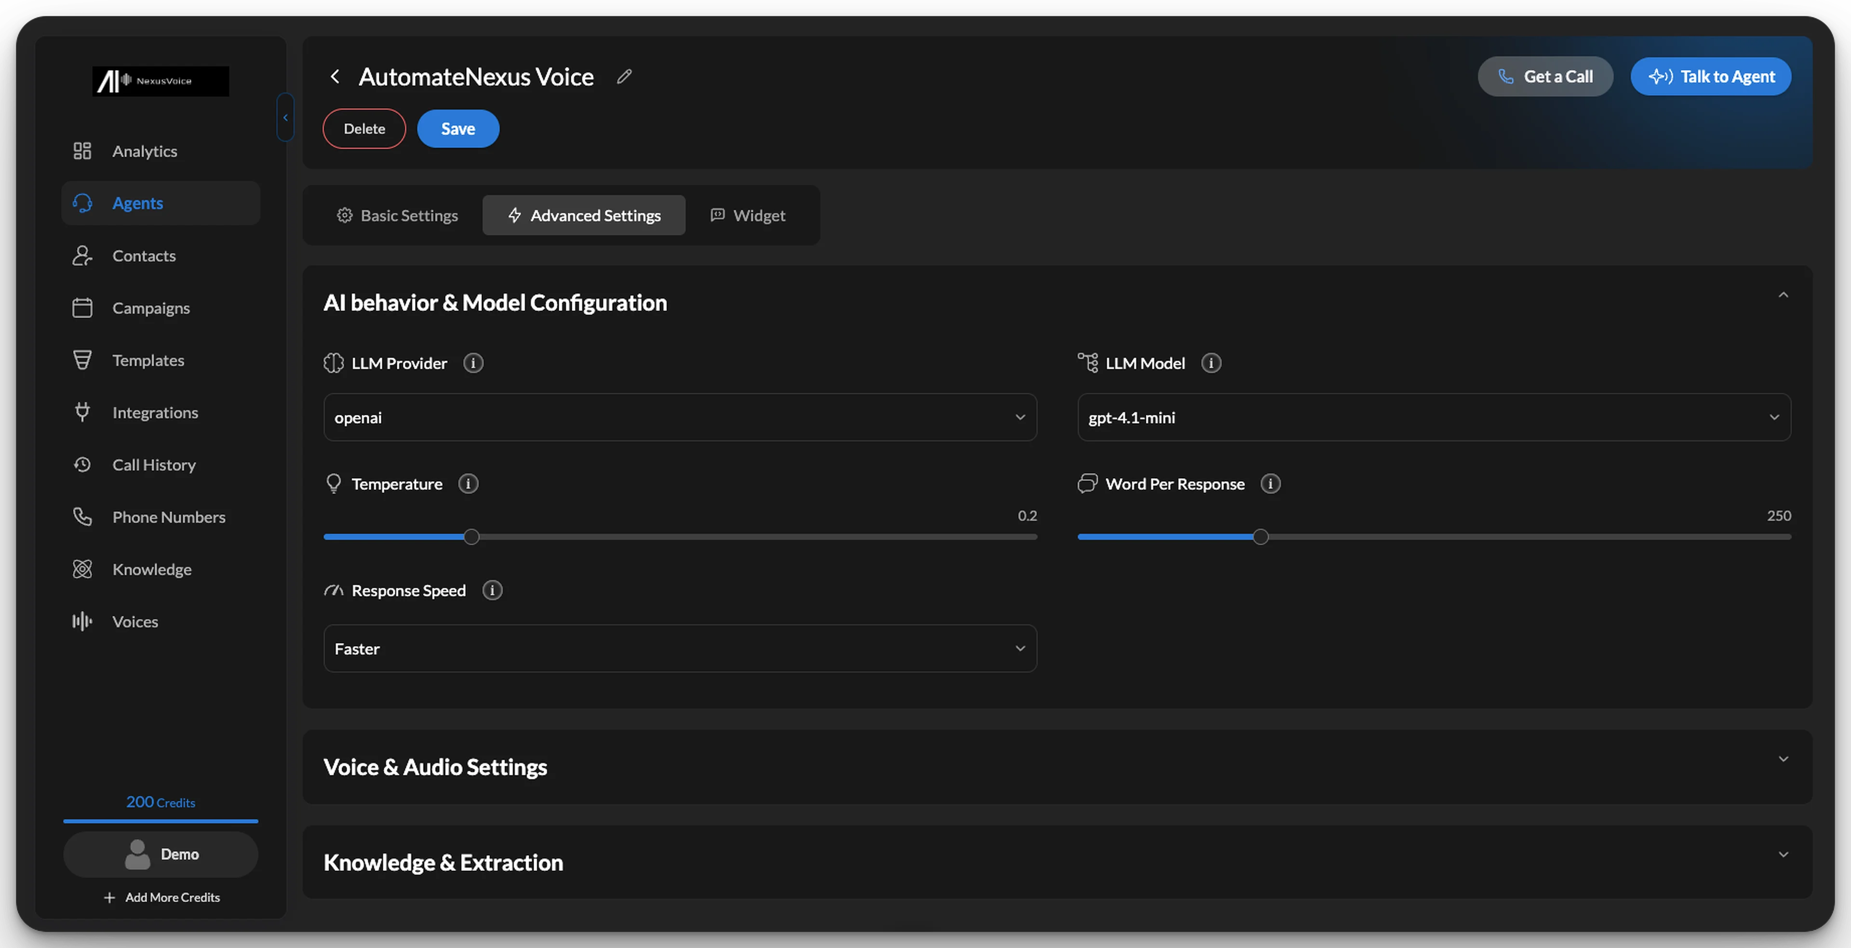Viewport: 1851px width, 948px height.
Task: Open Contacts in the sidebar
Action: coord(160,255)
